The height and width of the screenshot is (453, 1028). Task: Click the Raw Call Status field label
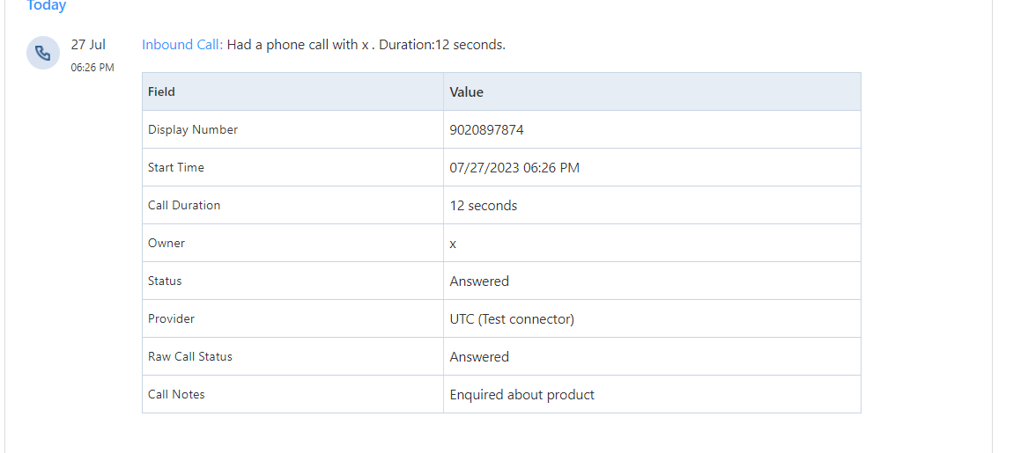pyautogui.click(x=190, y=356)
